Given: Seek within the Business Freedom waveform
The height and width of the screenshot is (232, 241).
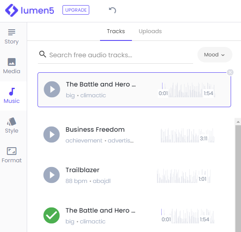Looking at the screenshot, I should click(188, 136).
